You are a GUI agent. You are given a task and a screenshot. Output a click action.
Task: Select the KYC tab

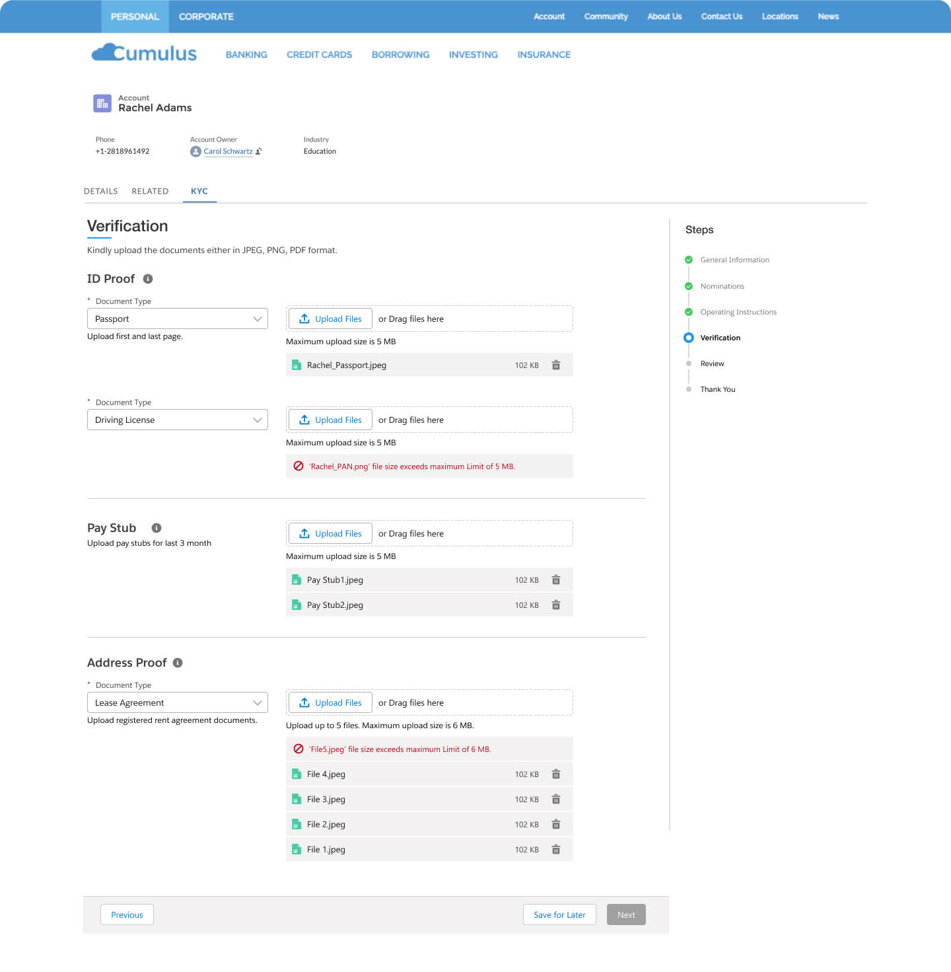(x=199, y=191)
